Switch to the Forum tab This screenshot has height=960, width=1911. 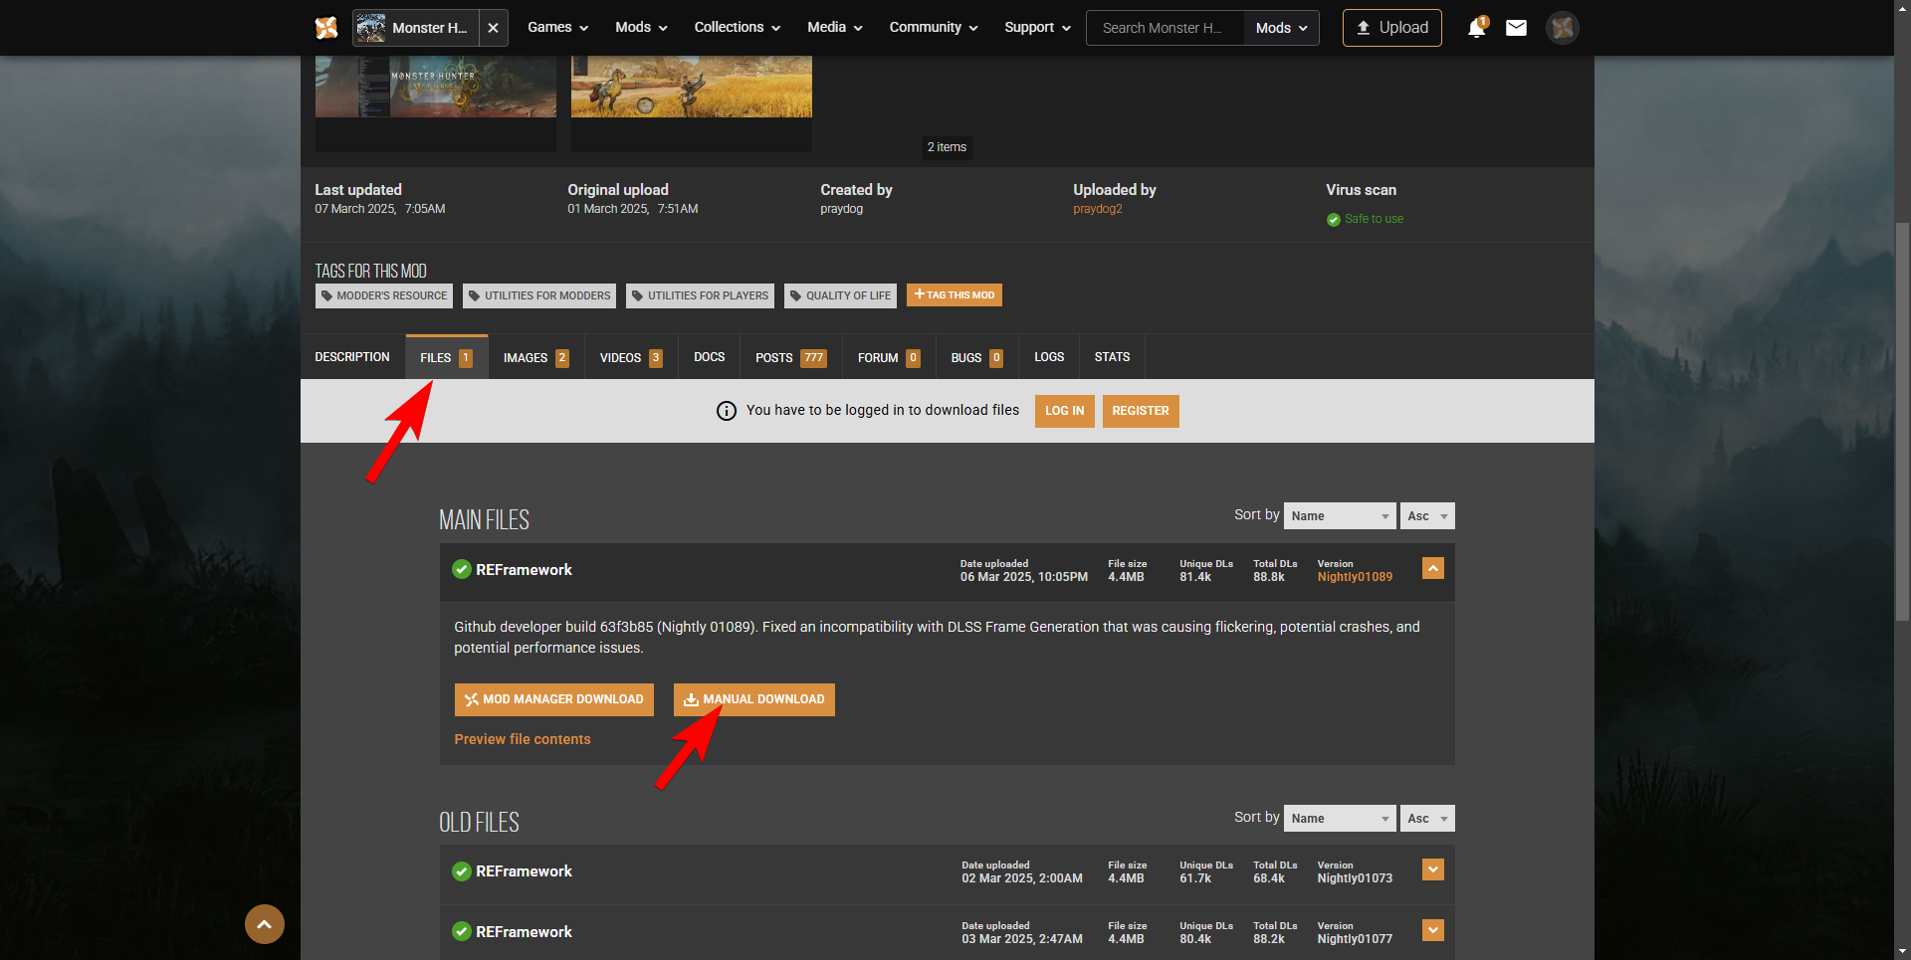[890, 357]
